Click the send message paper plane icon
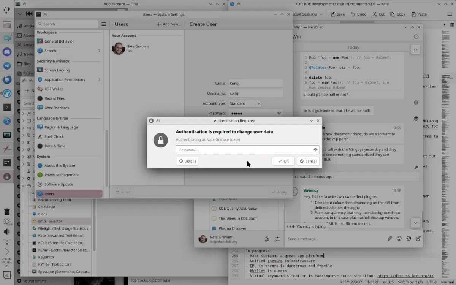456x285 pixels. 418,239
